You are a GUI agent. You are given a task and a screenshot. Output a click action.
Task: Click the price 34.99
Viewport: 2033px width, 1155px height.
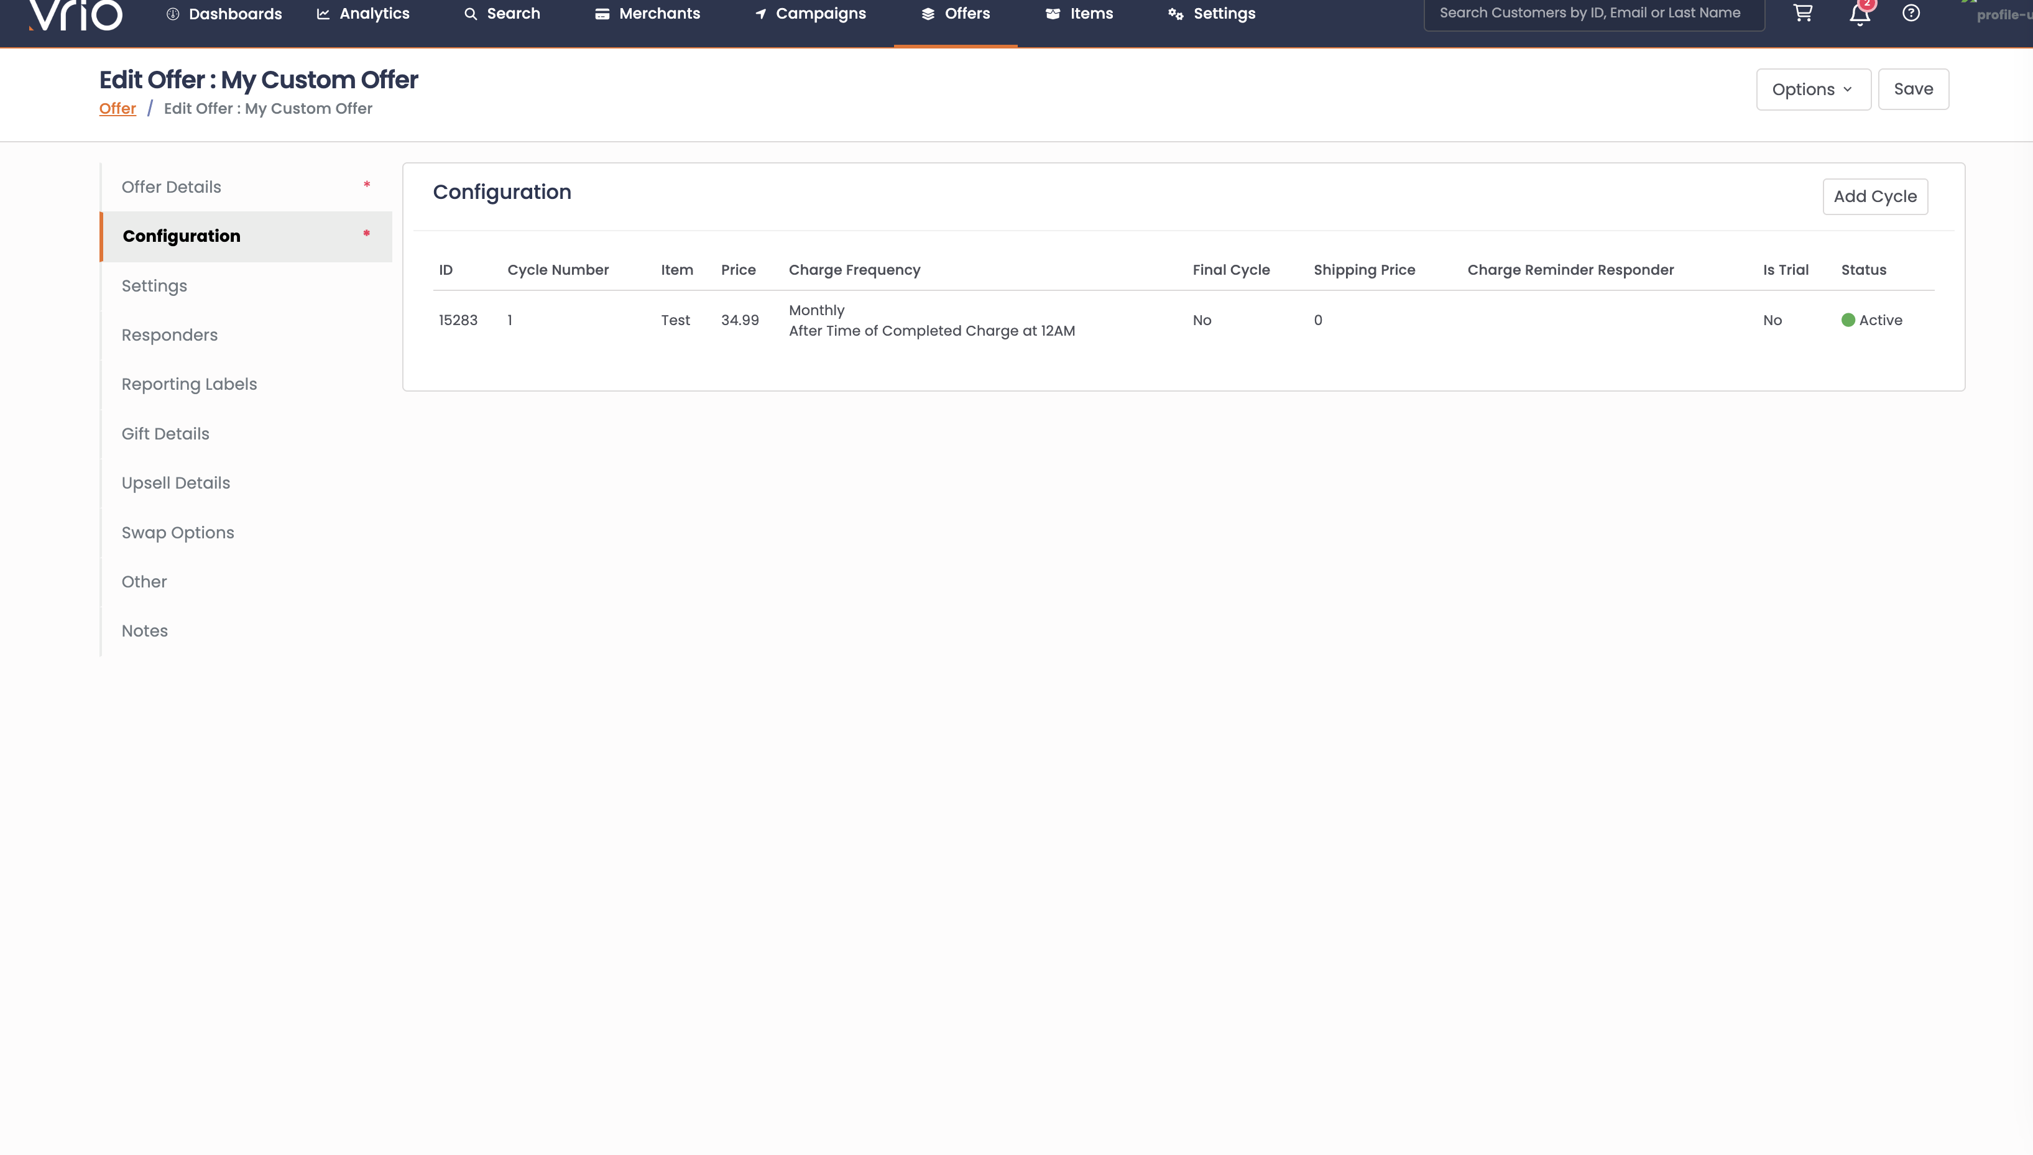pos(739,321)
